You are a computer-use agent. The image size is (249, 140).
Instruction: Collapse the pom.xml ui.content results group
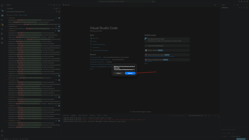6,121
